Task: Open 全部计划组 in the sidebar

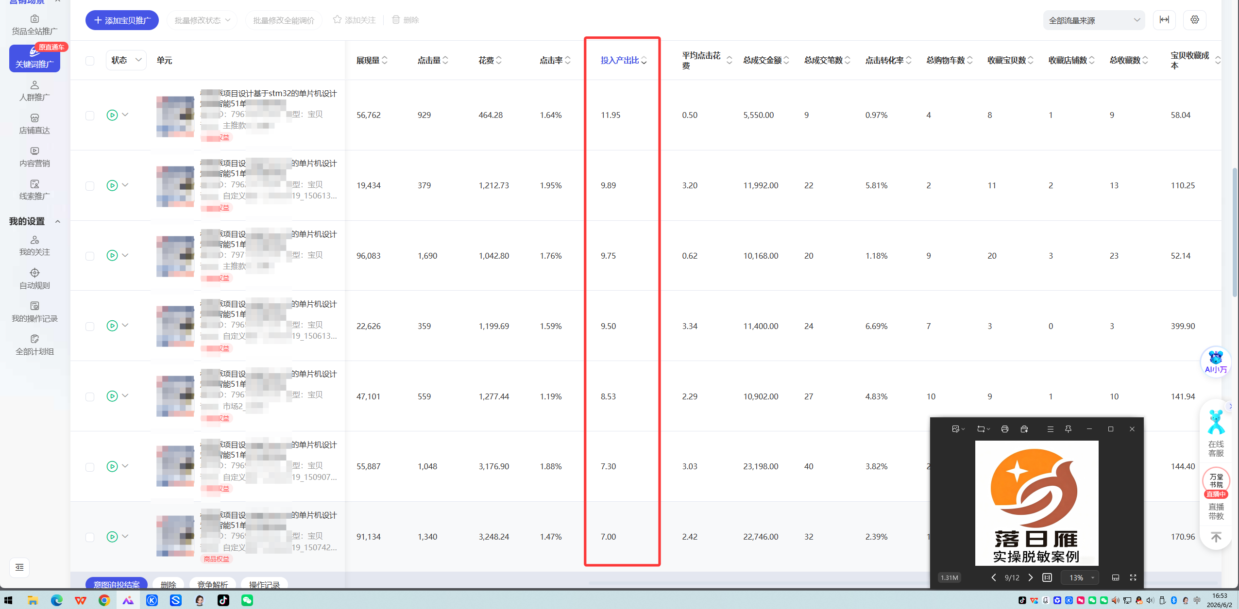Action: (34, 345)
